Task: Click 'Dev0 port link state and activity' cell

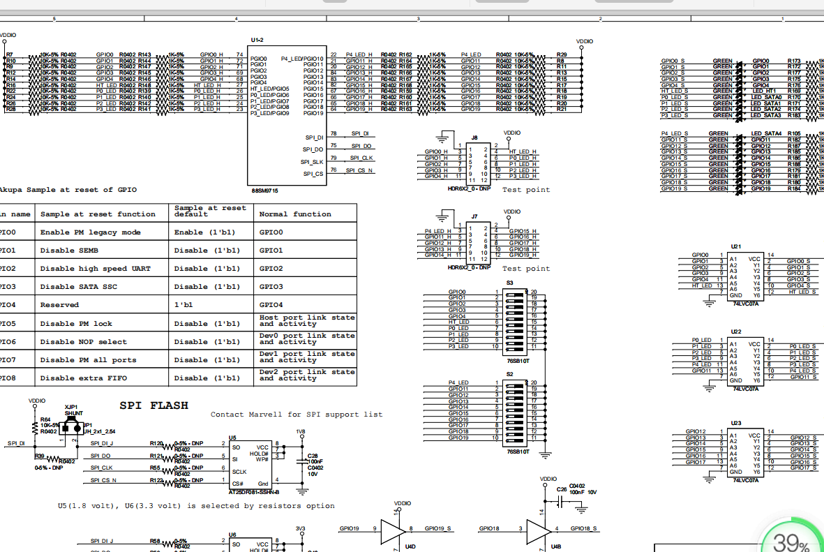Action: 307,338
